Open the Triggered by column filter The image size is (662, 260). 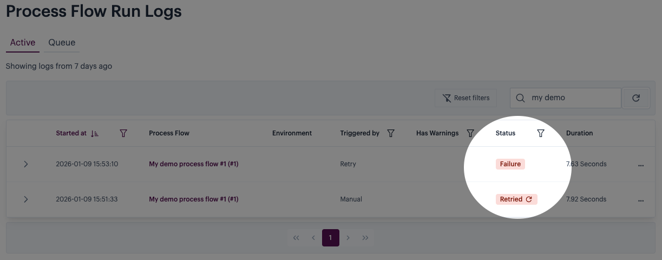click(x=391, y=133)
